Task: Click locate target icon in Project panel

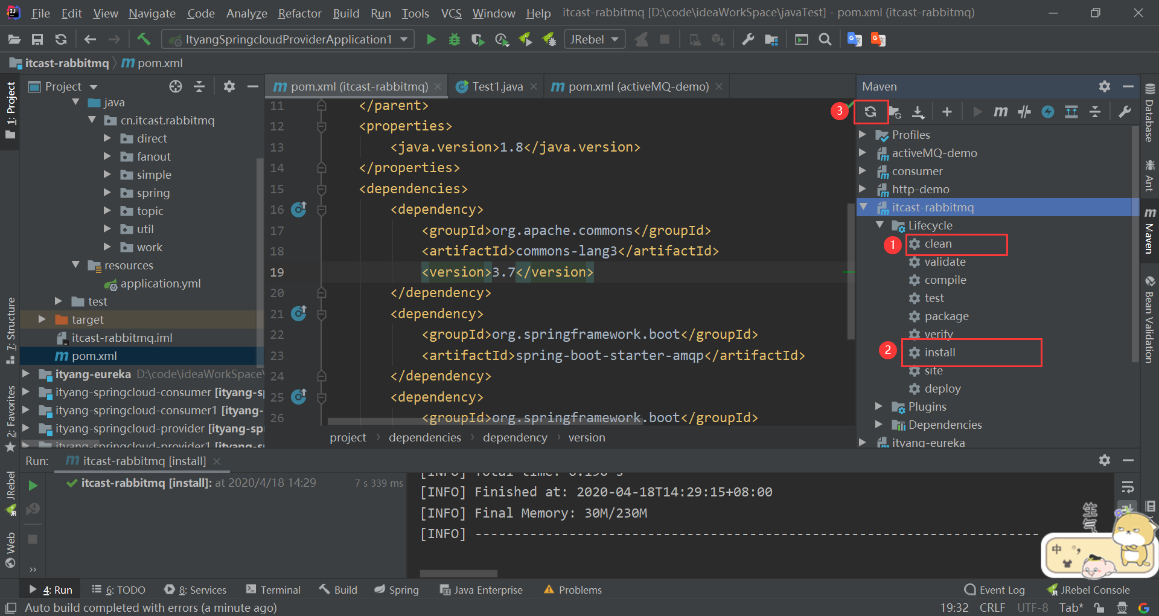Action: click(x=176, y=86)
